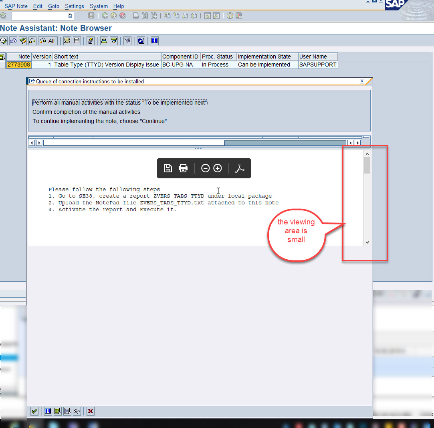This screenshot has width=434, height=428.
Task: Click the Set Filter funnel icon
Action: (x=127, y=41)
